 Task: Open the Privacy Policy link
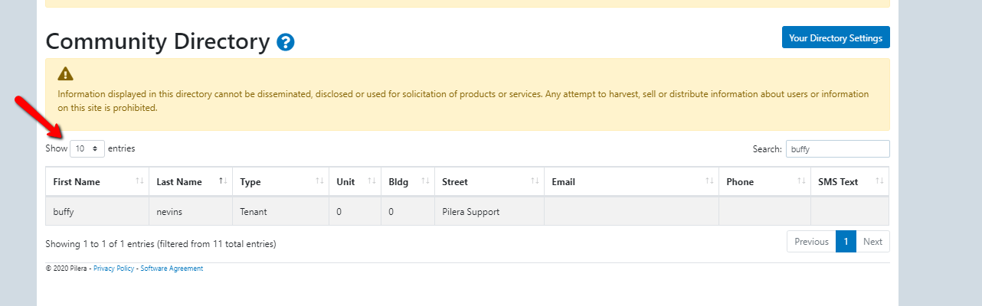click(113, 269)
